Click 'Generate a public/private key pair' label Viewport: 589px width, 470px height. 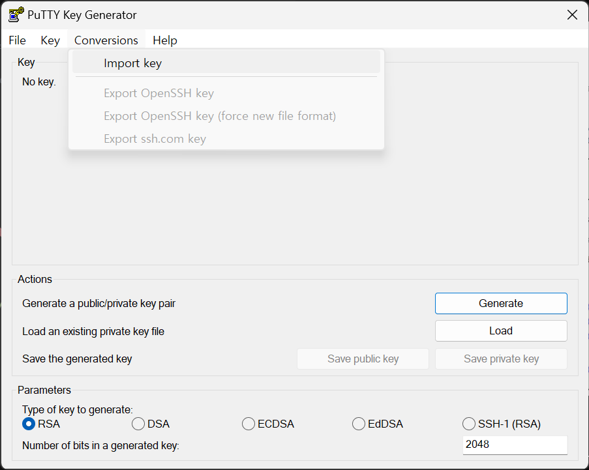(x=98, y=303)
